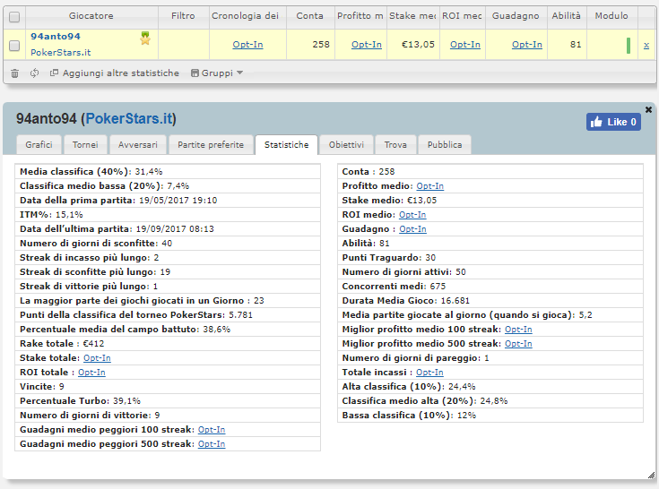Click Opt-In next to ROI medio
This screenshot has width=659, height=489.
click(x=412, y=215)
